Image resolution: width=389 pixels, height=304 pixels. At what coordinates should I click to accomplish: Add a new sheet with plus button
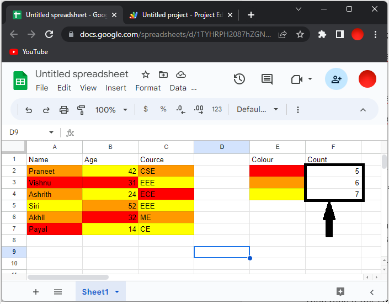[x=36, y=292]
